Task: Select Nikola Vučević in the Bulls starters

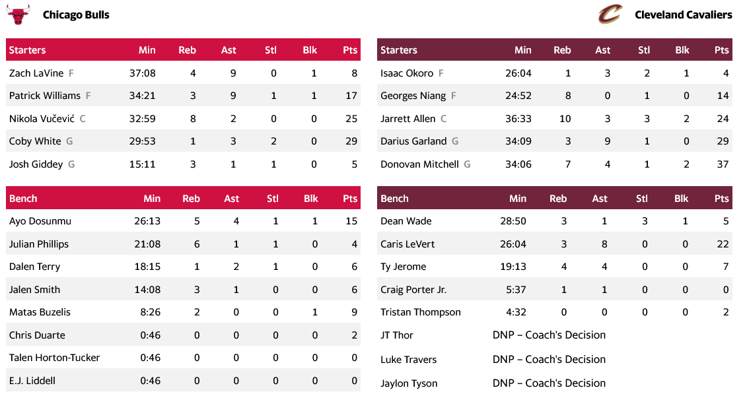Action: (x=42, y=119)
